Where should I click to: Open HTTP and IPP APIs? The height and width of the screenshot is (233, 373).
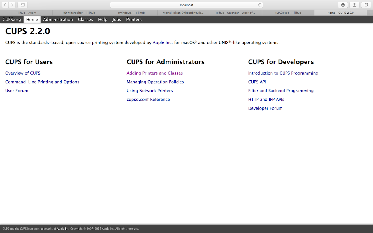tap(266, 99)
